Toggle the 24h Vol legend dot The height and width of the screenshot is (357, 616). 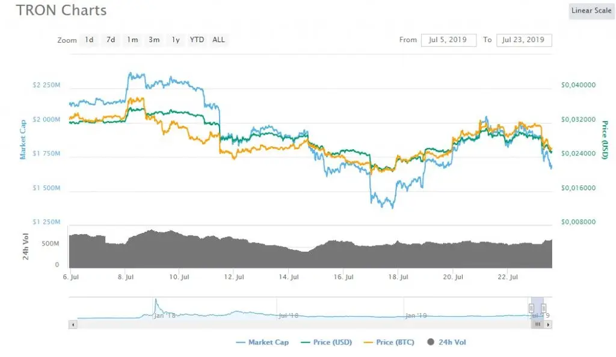click(x=431, y=342)
